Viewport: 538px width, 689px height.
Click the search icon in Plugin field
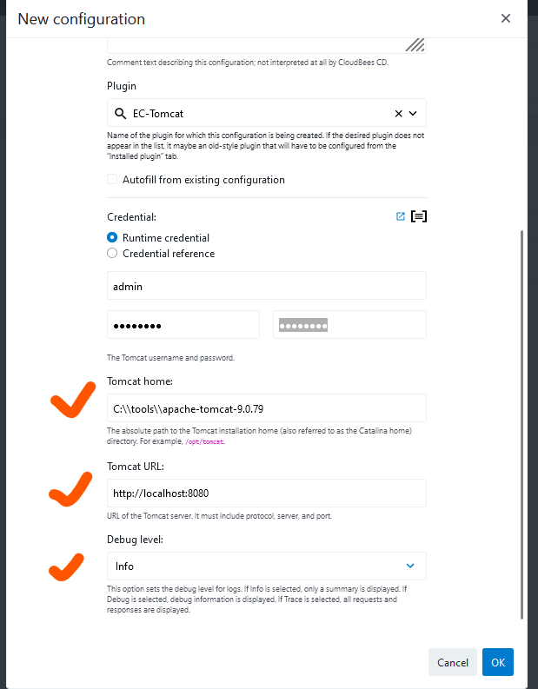[x=120, y=113]
